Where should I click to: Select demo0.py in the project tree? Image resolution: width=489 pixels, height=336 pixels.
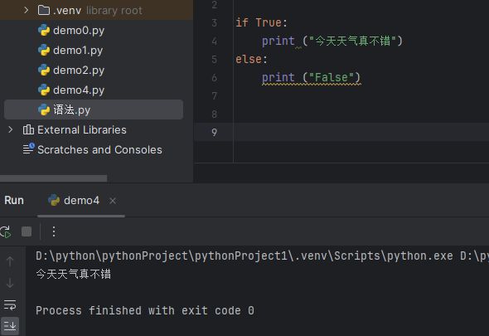[79, 31]
